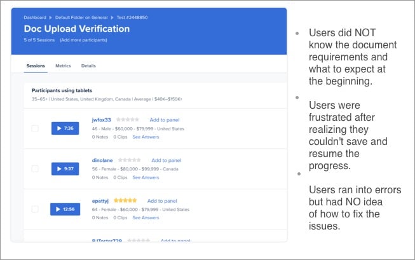
Task: See Answers for dinolane
Action: (x=146, y=177)
